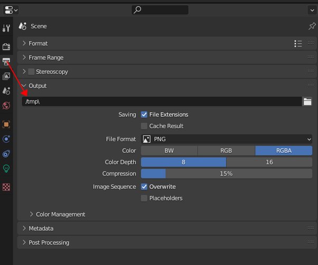Screen dimensions: 318x265
Task: Open the Object Constraints properties tab
Action: 6,154
